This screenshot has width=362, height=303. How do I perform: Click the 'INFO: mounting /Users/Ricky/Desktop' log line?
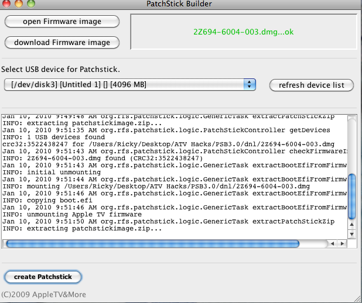[156, 187]
